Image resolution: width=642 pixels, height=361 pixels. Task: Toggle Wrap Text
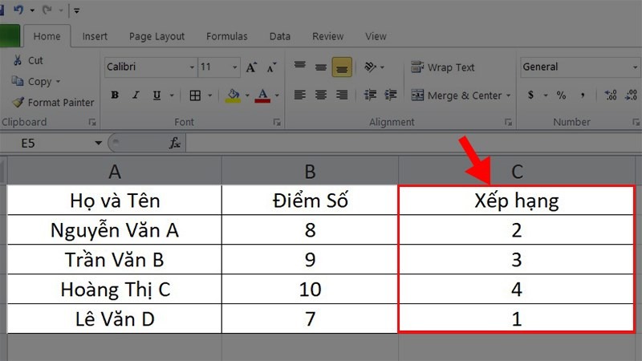pyautogui.click(x=443, y=67)
